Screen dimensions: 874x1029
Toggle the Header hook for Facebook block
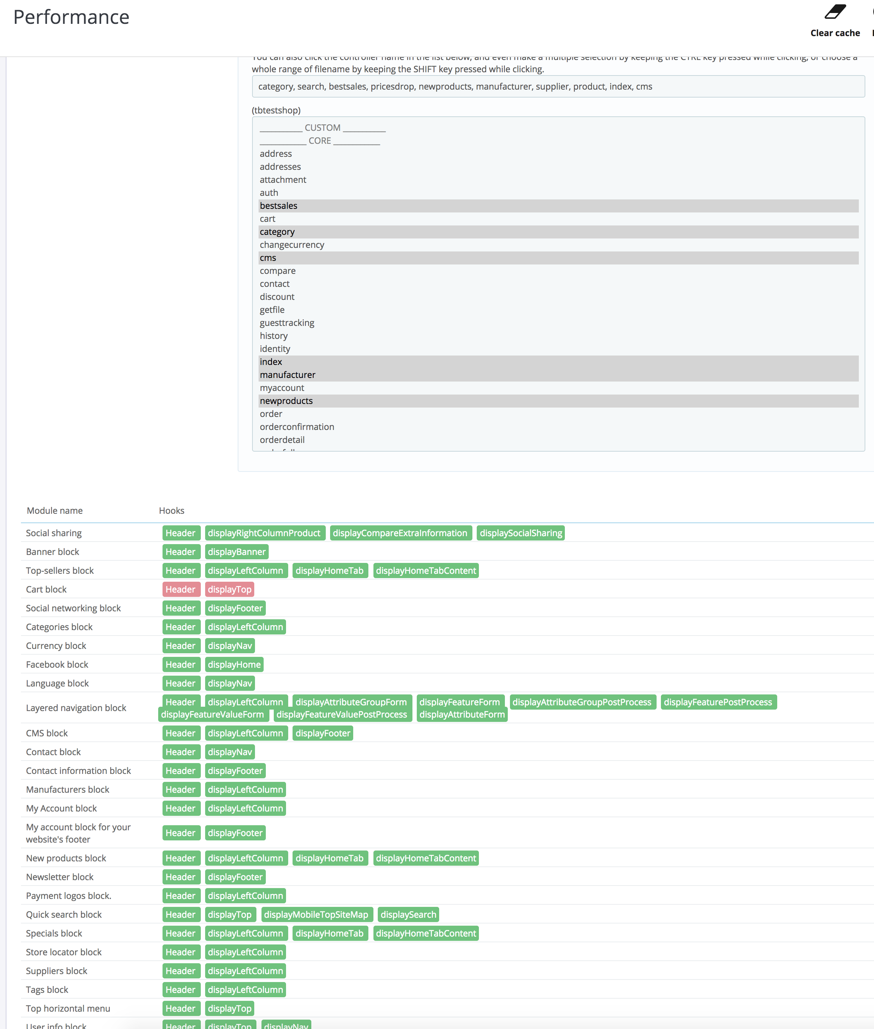point(181,664)
